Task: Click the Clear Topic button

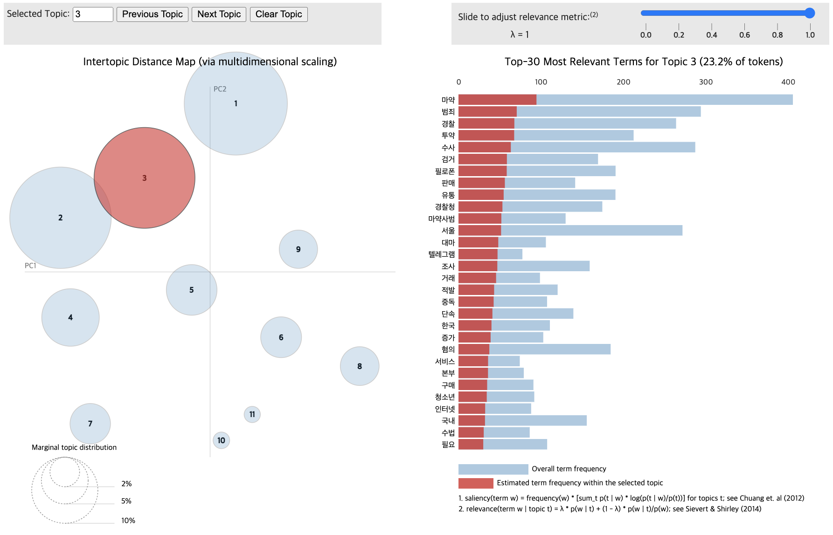Action: (278, 14)
